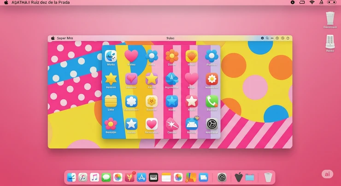Viewport: 341px width, 186px height.
Task: Launch the orange multicolor letter Dock icon
Action: point(191,177)
